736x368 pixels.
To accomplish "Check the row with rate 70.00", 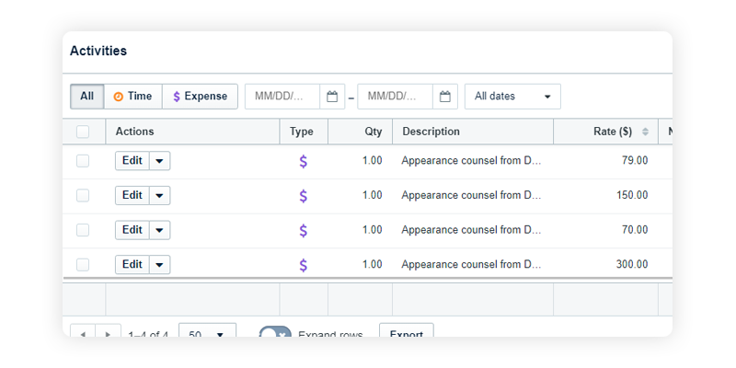I will point(83,230).
